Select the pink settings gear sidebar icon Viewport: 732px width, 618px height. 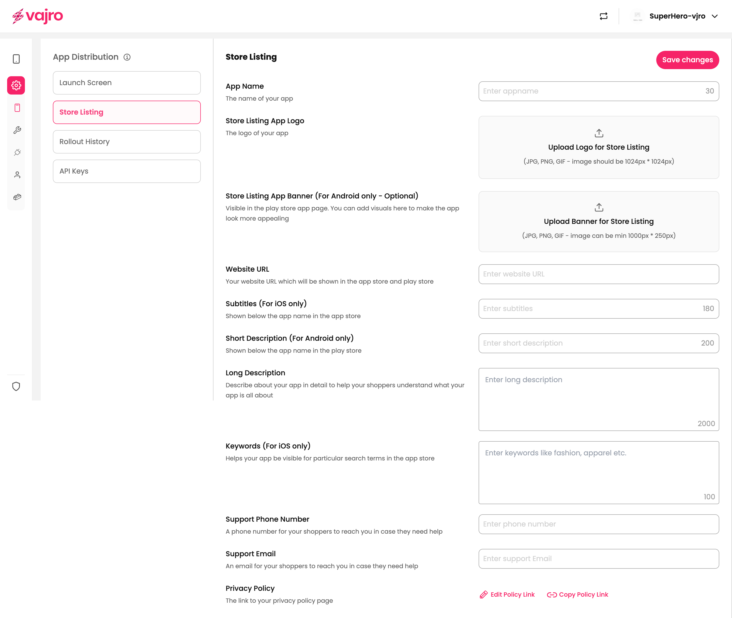16,85
